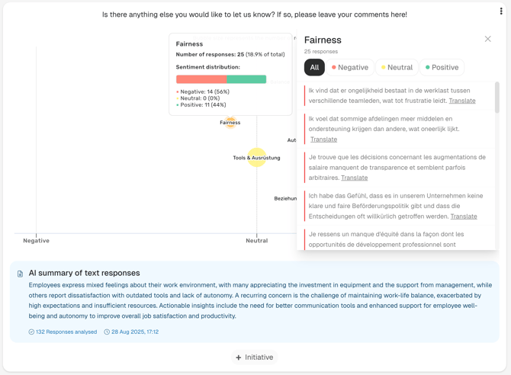511x375 pixels.
Task: Click the red negative sentiment bar
Action: click(201, 79)
